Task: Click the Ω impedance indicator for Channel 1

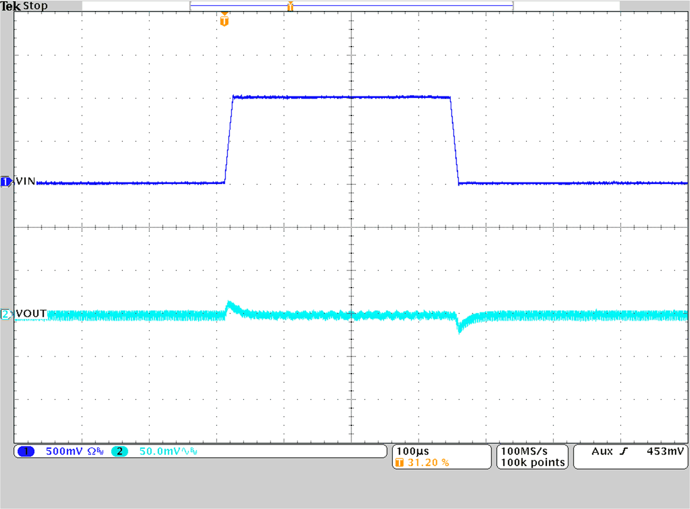Action: (92, 451)
